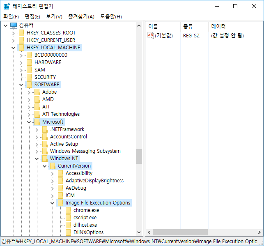Click the chrome.exe folder icon
The width and height of the screenshot is (264, 246).
(x=68, y=210)
